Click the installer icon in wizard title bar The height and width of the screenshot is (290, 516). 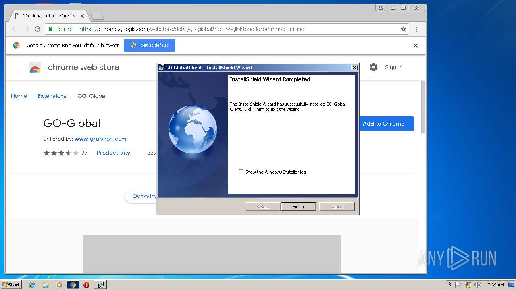(x=161, y=68)
